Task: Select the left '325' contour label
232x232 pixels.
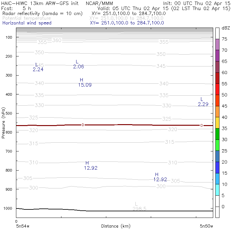Action: 34,118
